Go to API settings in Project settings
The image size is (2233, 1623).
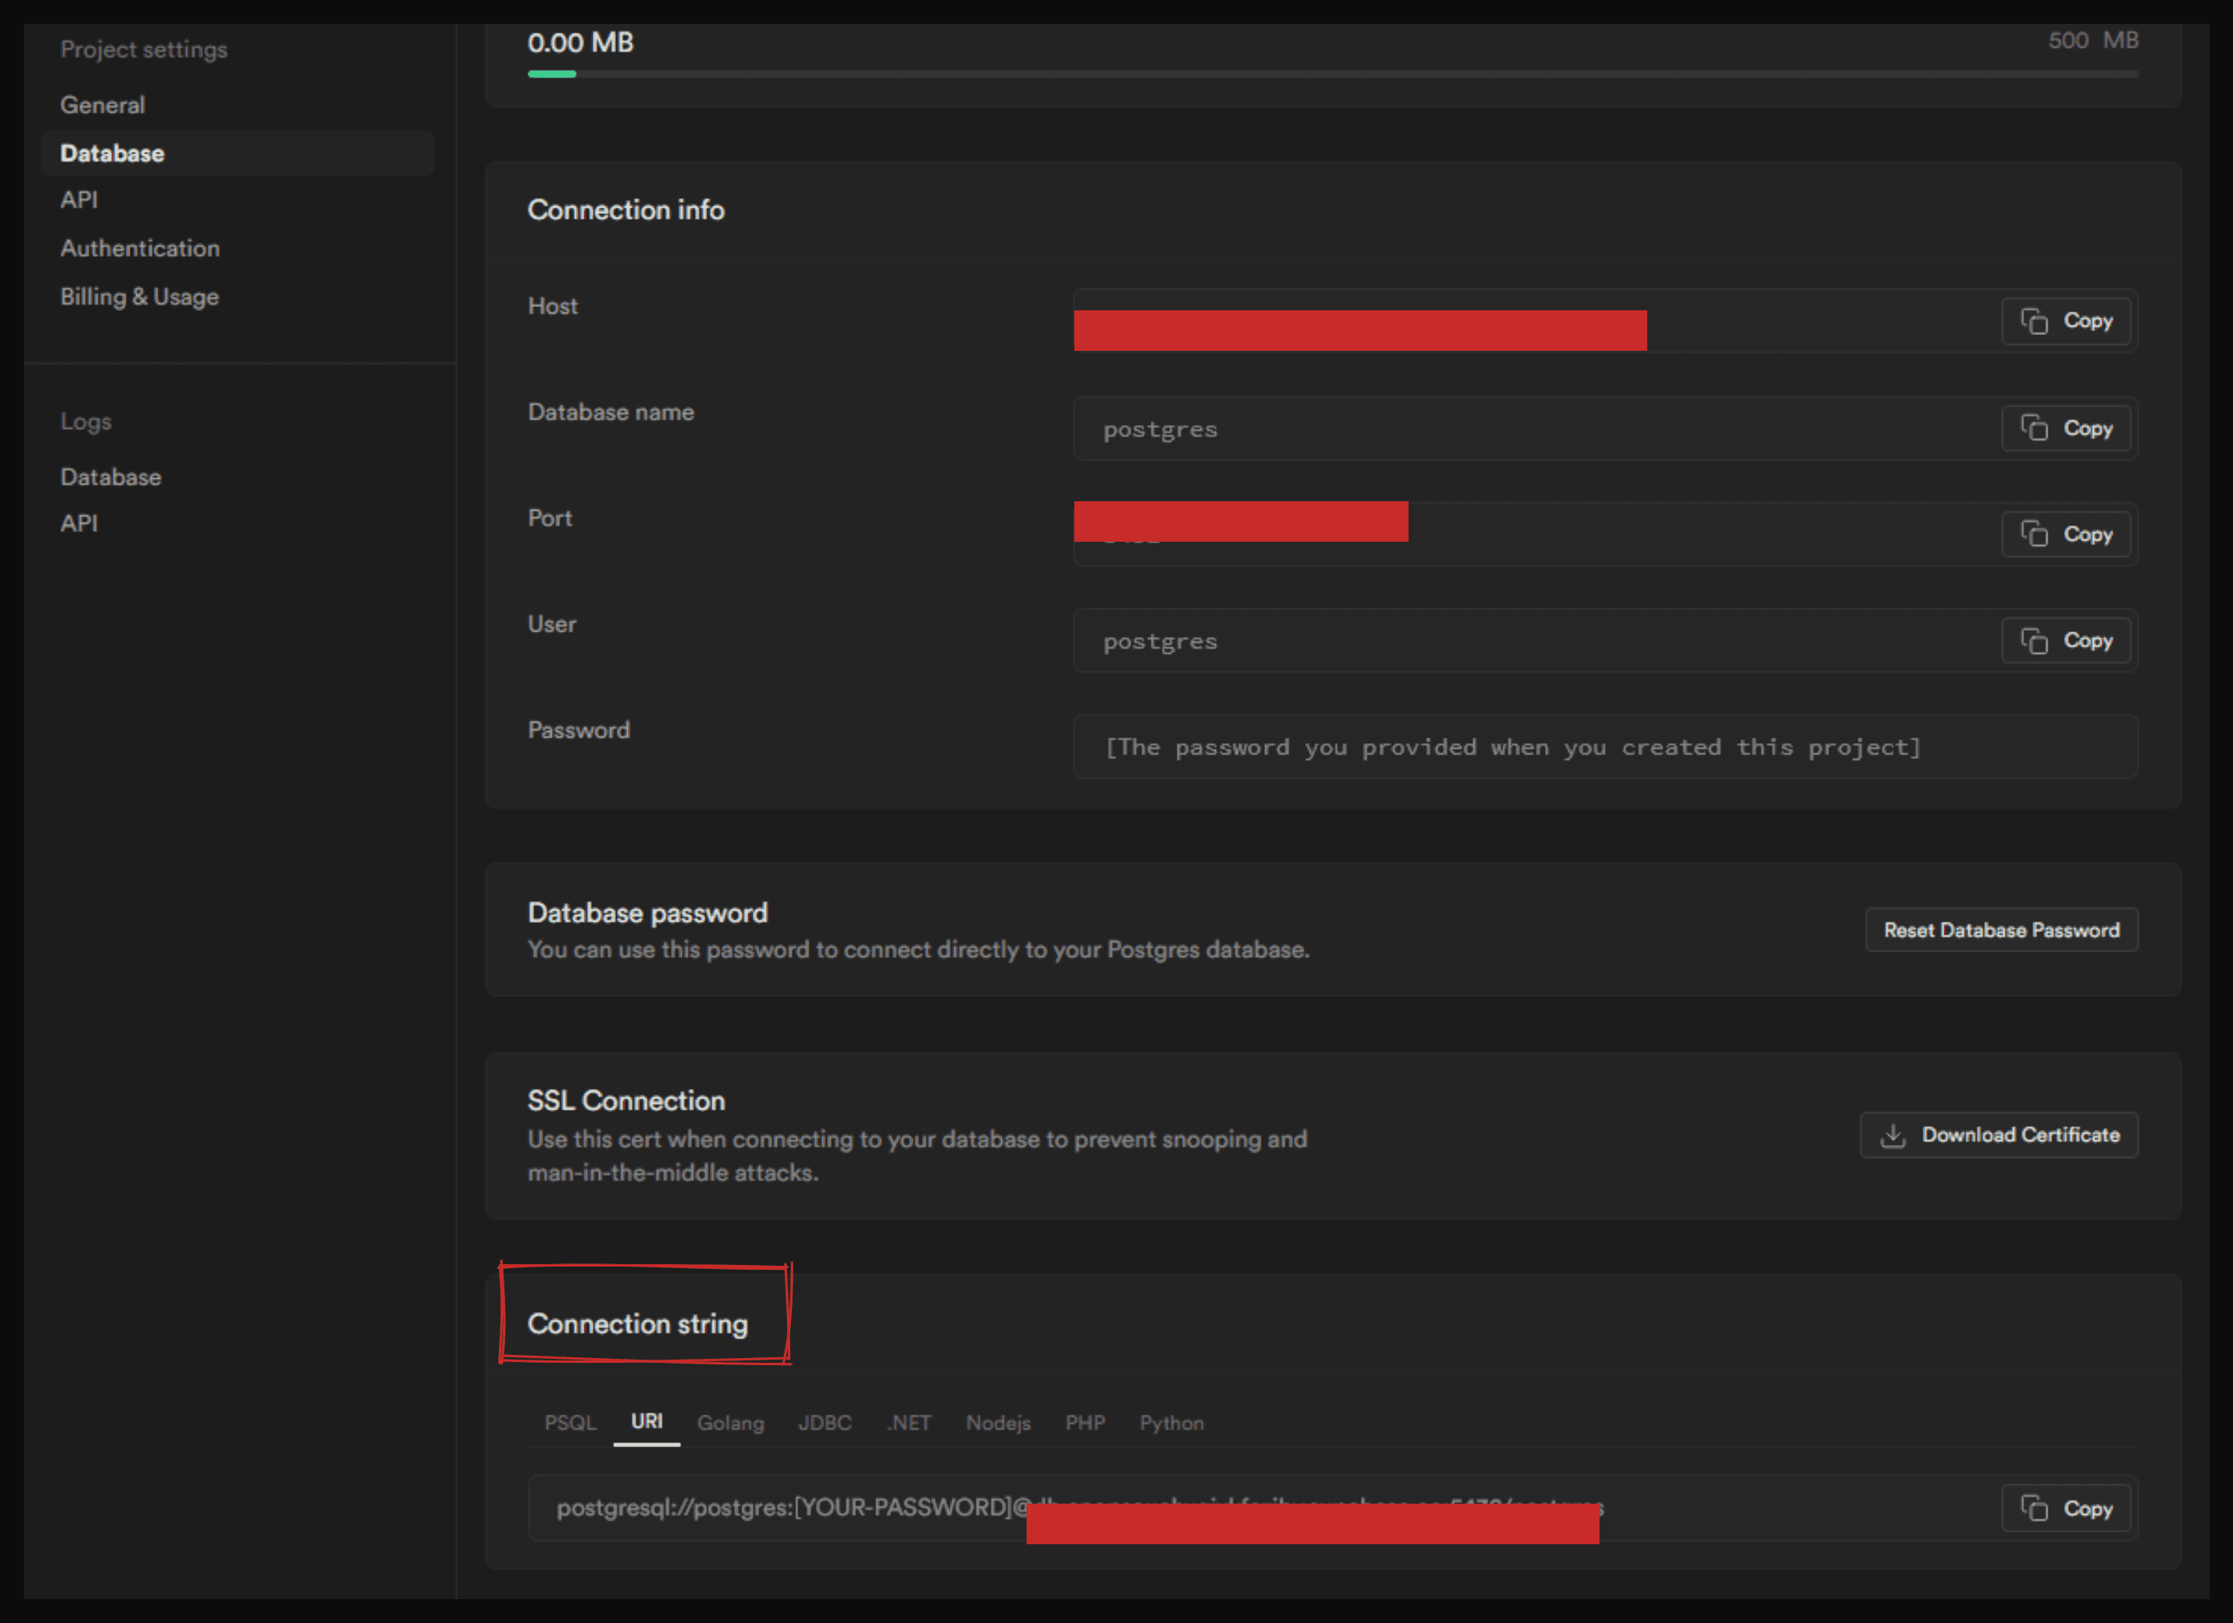pos(79,200)
